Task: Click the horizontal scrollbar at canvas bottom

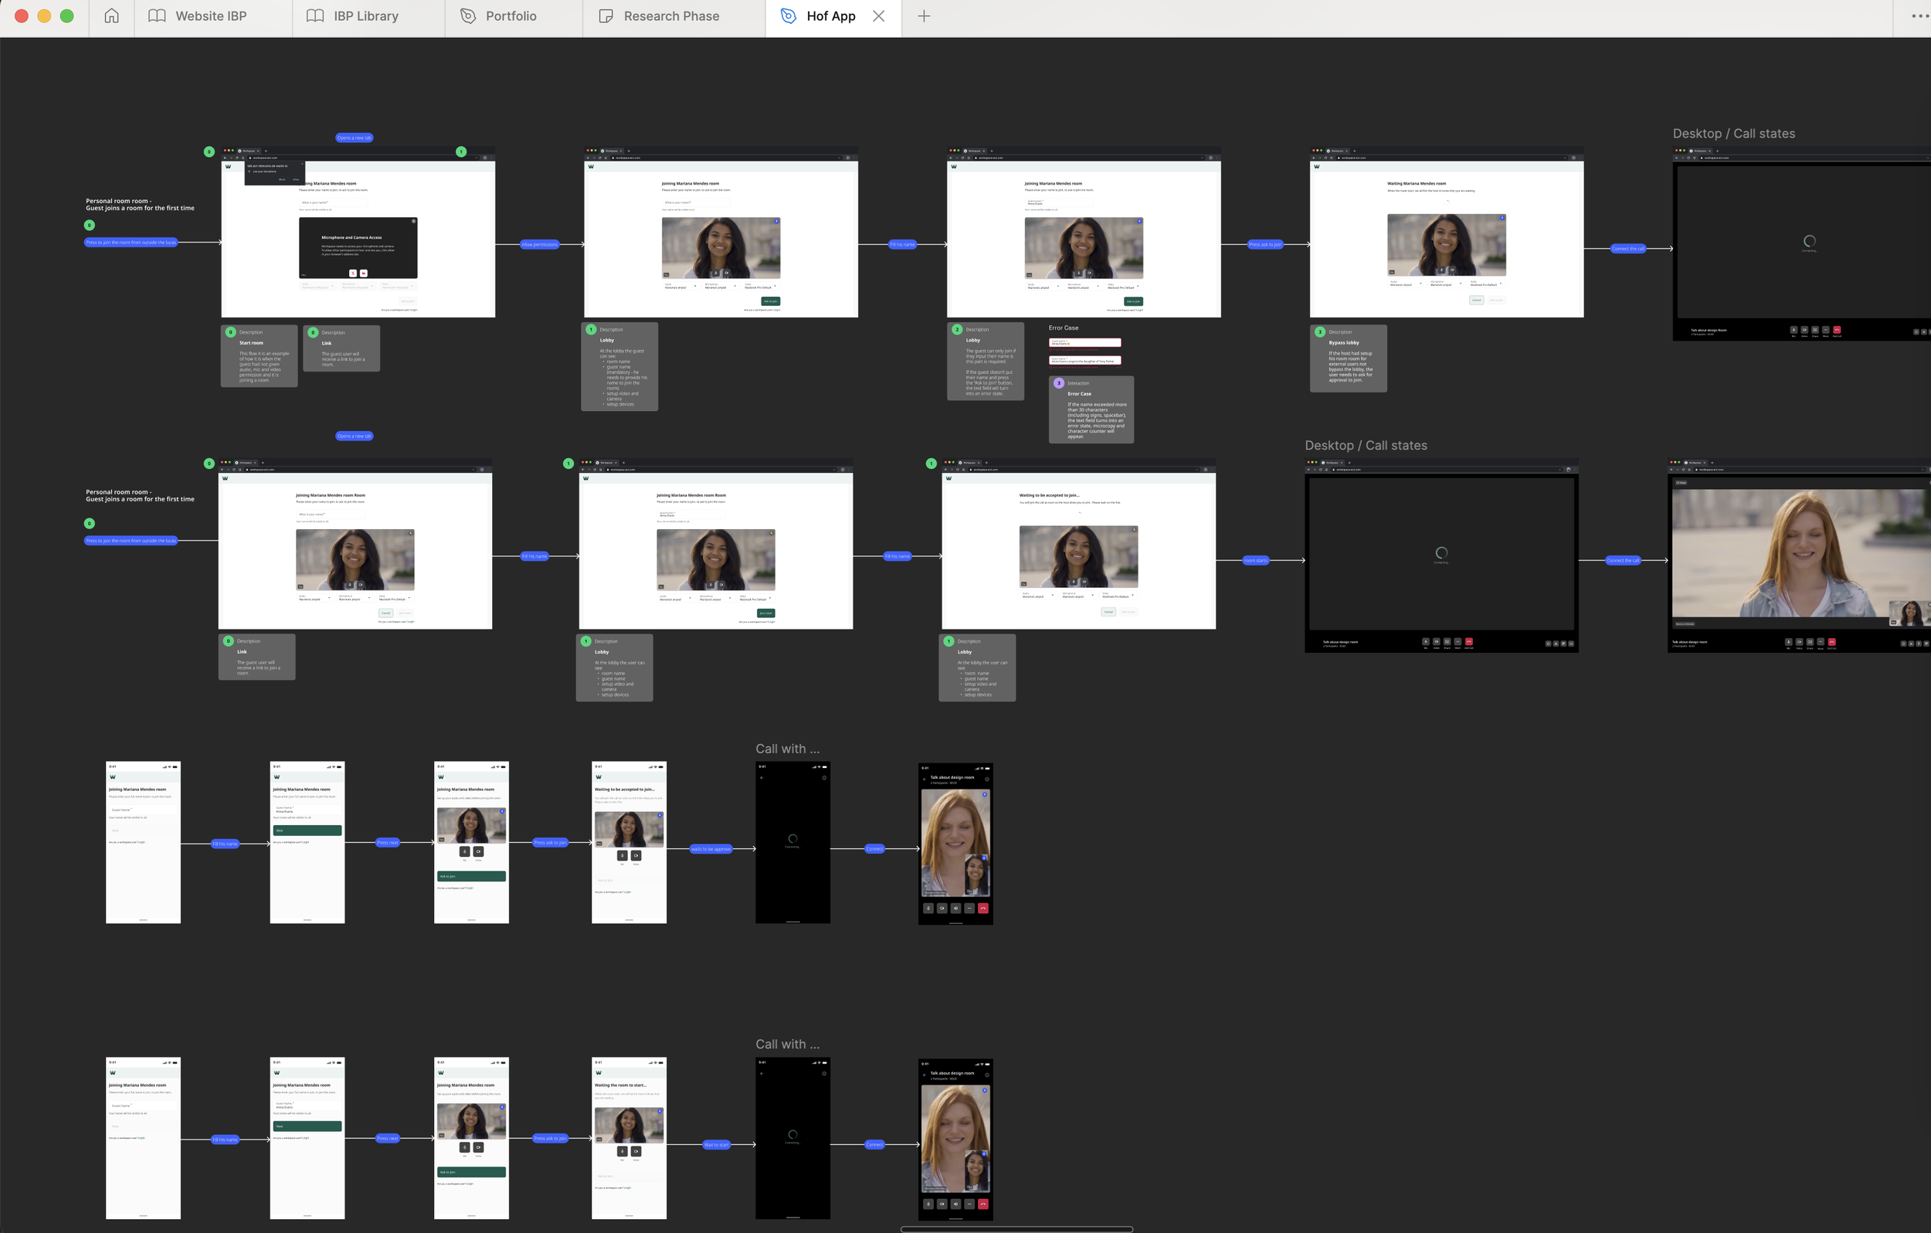Action: (x=1016, y=1228)
